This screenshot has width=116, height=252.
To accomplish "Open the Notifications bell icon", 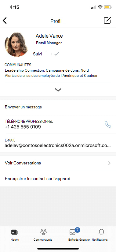I will pos(101,232).
